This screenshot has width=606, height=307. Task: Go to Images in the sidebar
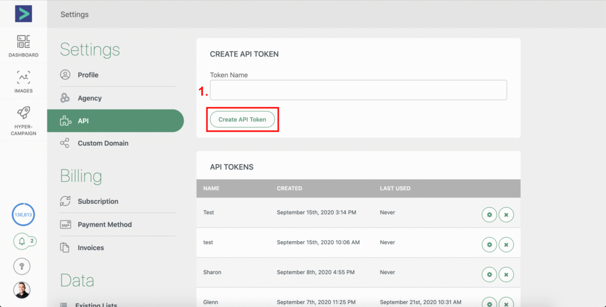pyautogui.click(x=23, y=82)
